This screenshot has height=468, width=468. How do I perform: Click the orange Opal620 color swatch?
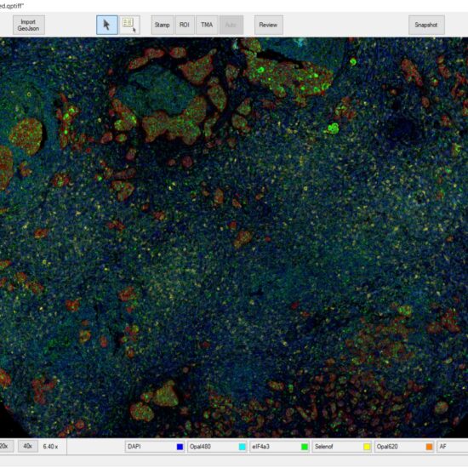(429, 447)
